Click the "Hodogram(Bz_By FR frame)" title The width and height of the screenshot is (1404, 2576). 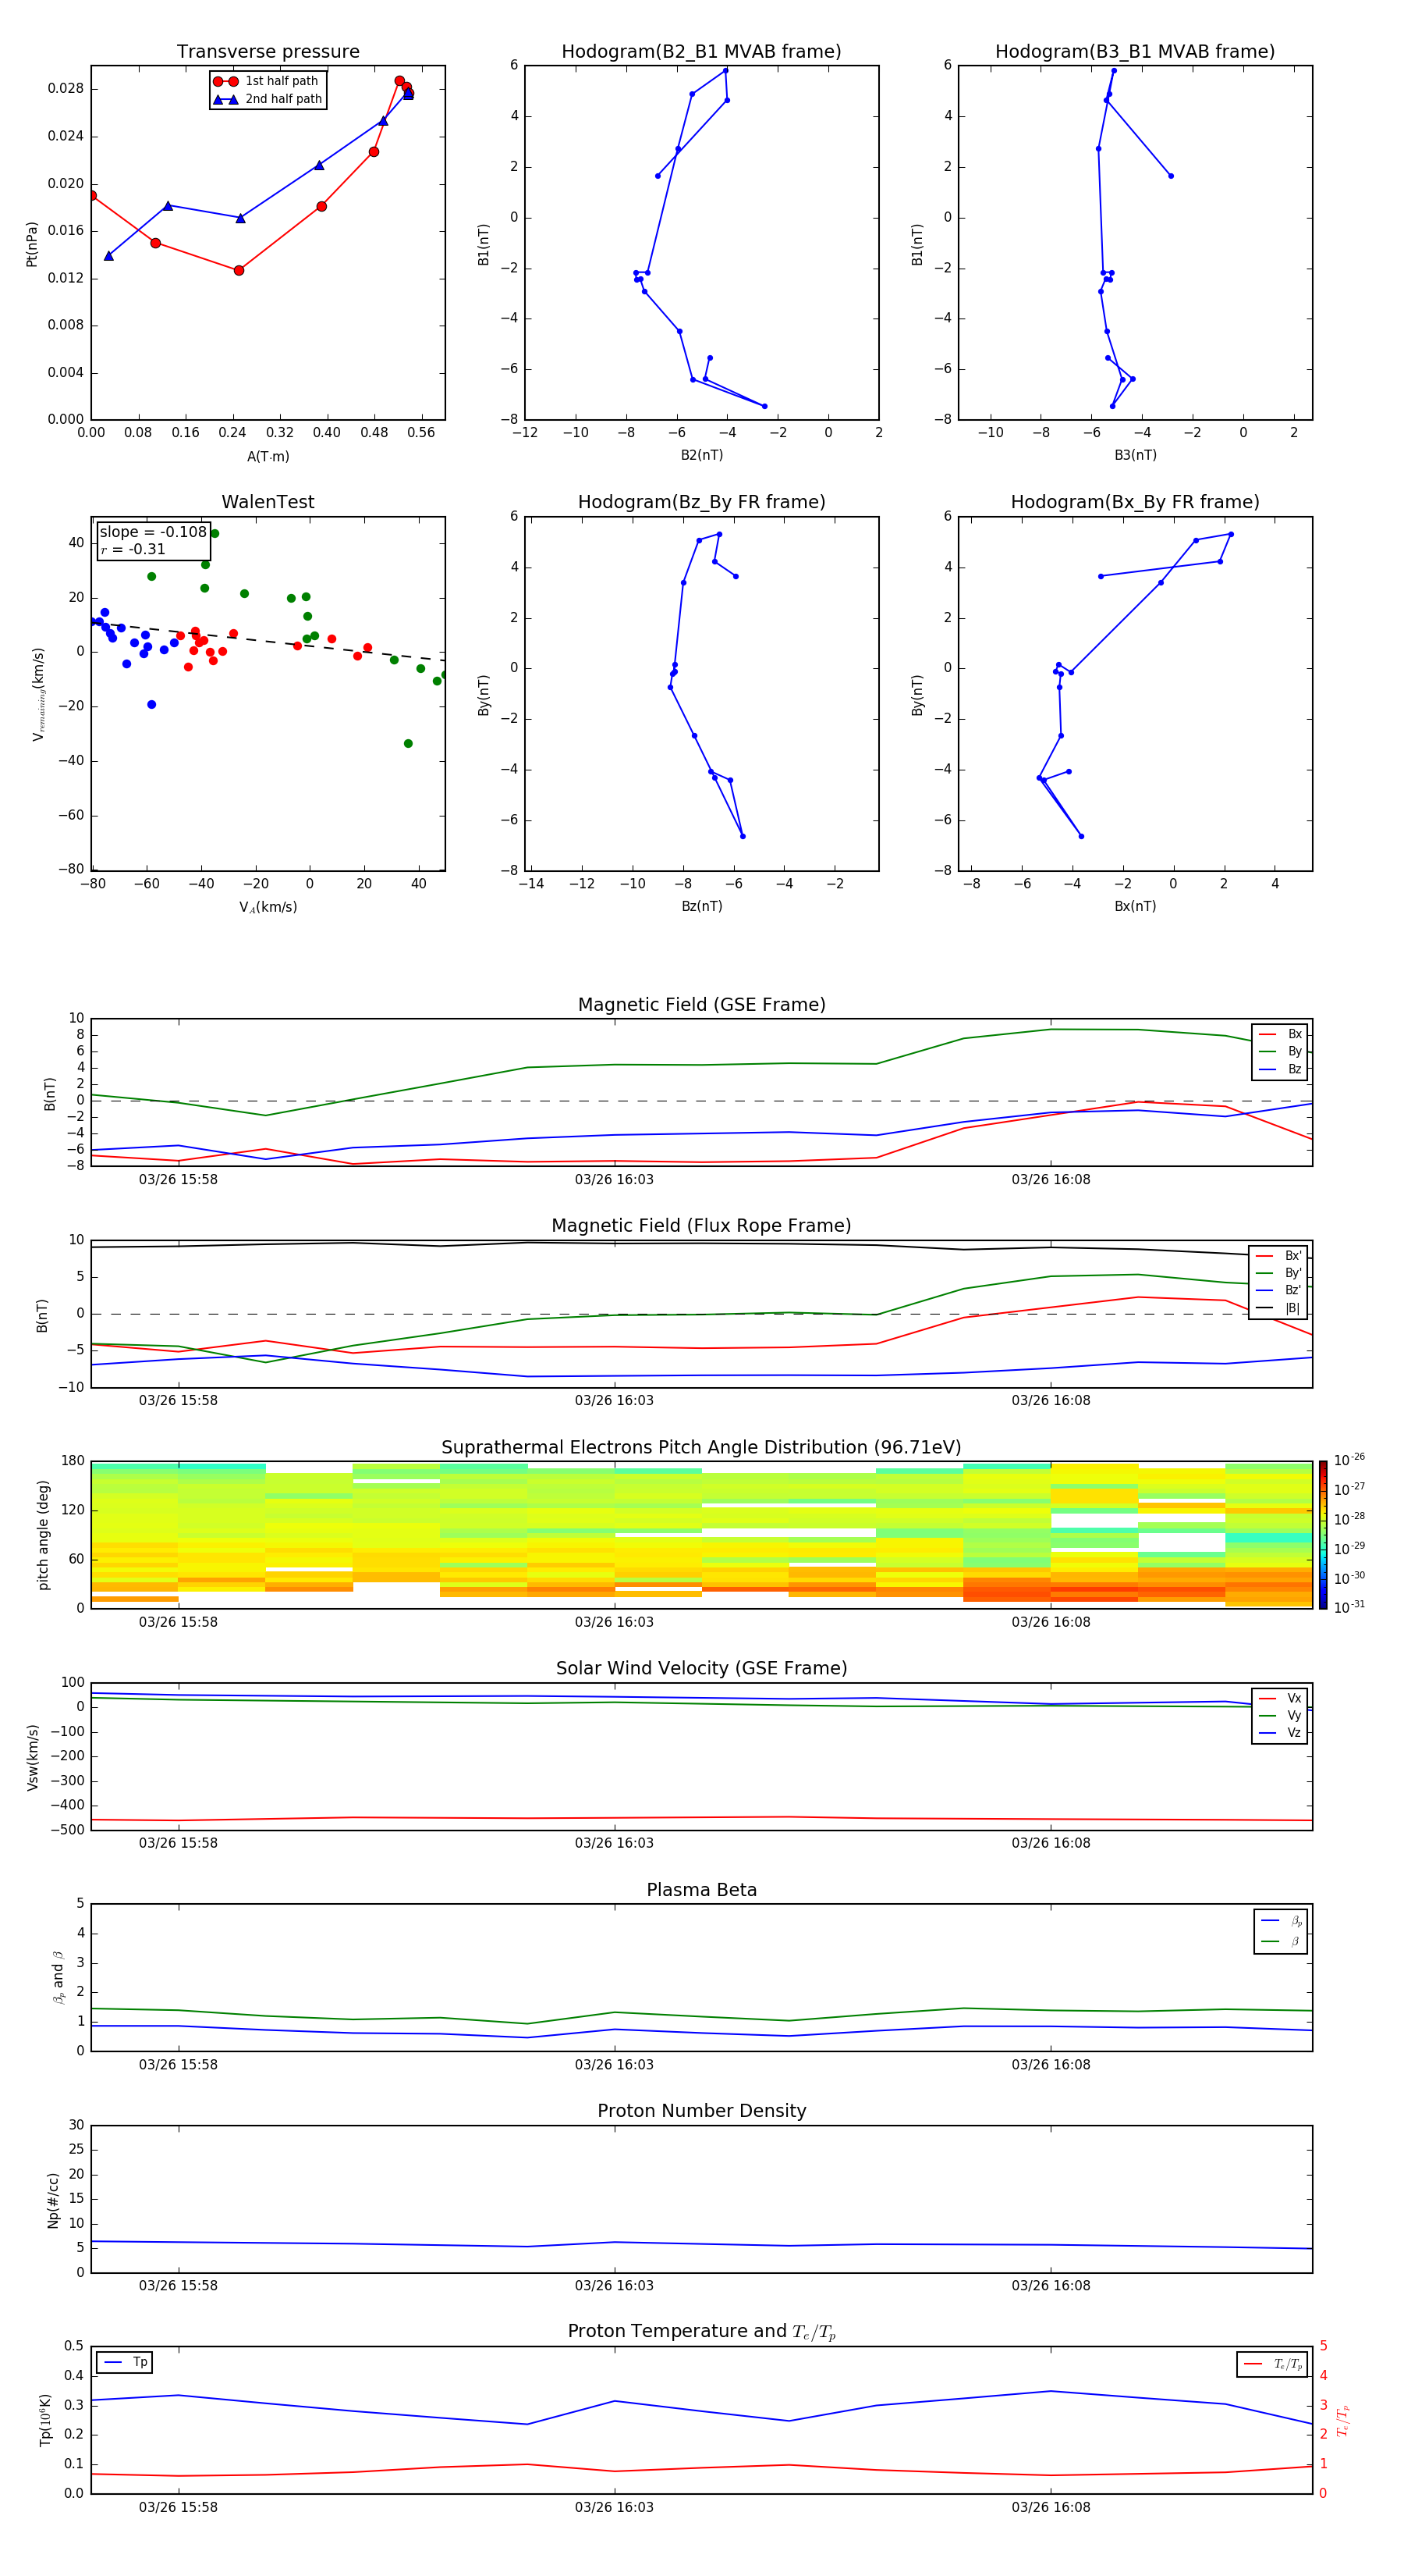click(701, 502)
